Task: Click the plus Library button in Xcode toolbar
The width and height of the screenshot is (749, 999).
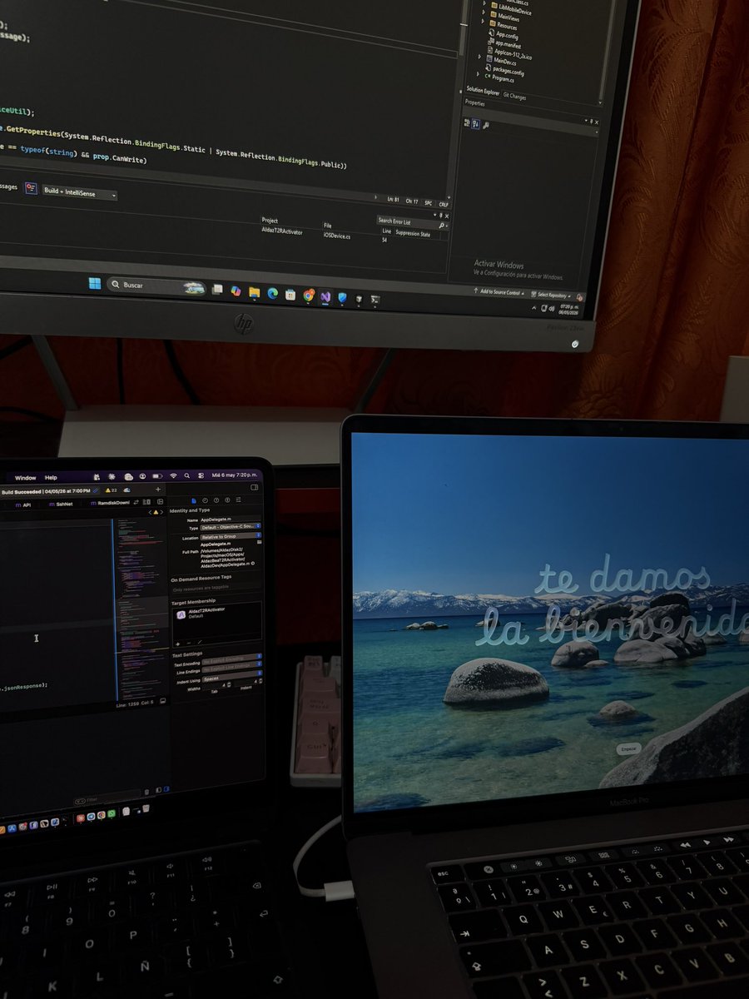Action: [158, 490]
